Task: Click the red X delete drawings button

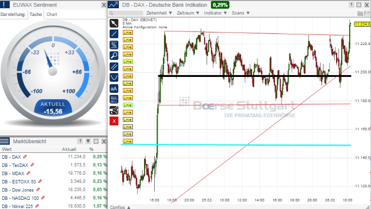Action: point(114,121)
